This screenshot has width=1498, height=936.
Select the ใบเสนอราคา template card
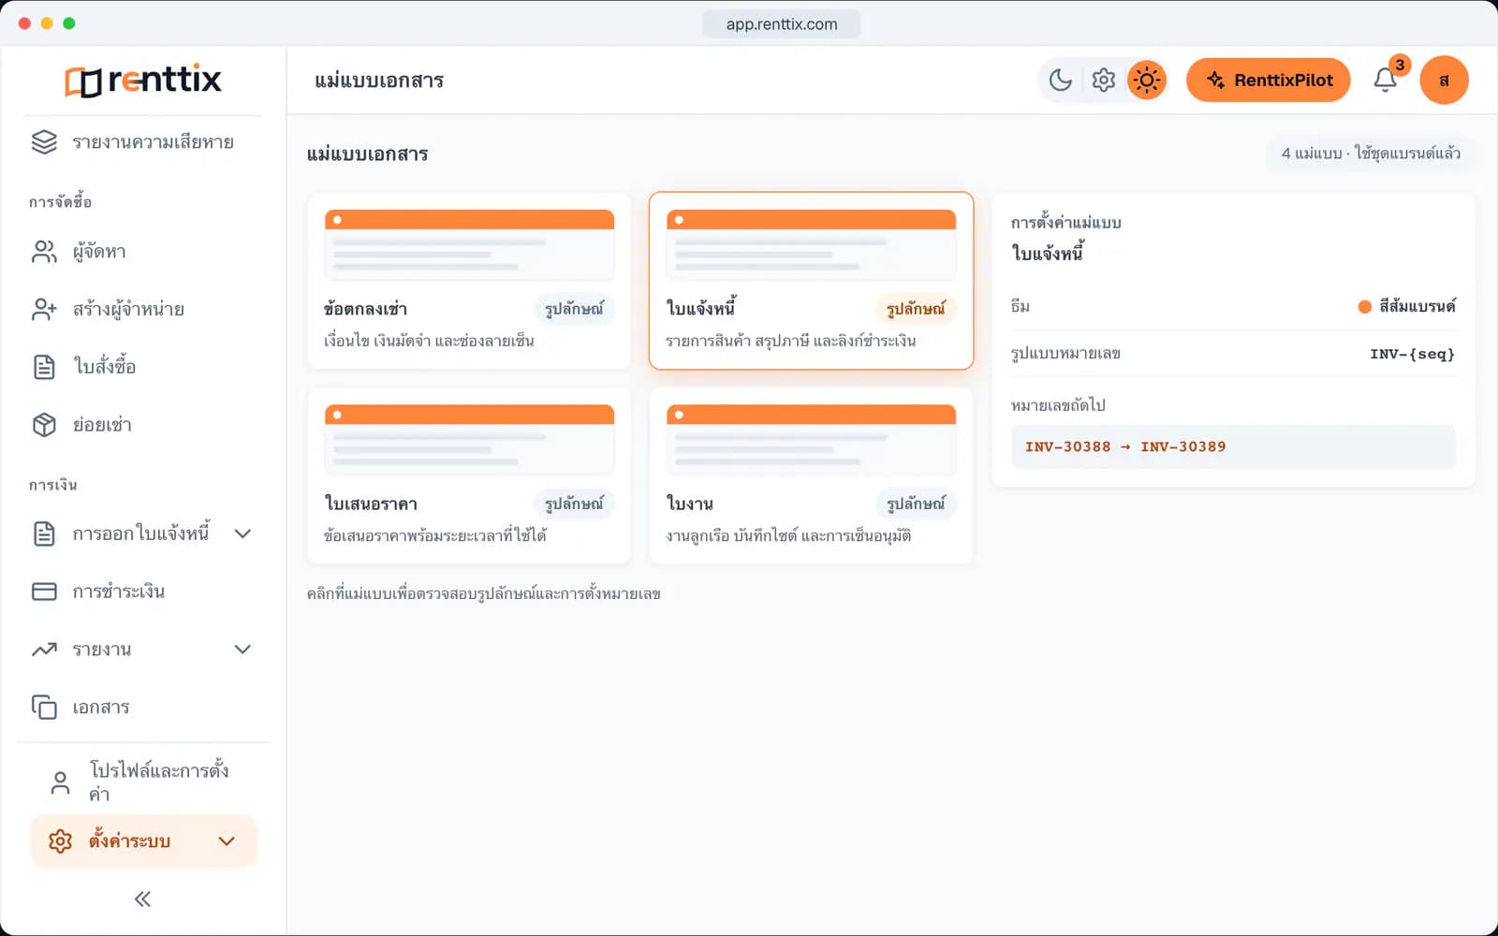click(469, 476)
